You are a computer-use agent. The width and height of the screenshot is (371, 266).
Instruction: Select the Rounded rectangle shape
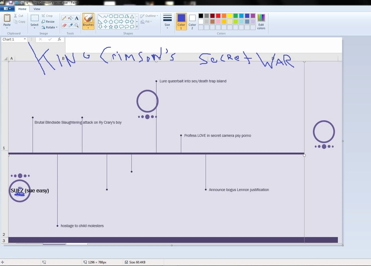point(121,16)
